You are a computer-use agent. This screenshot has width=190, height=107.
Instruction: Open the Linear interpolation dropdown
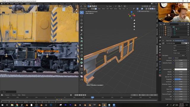(180, 45)
